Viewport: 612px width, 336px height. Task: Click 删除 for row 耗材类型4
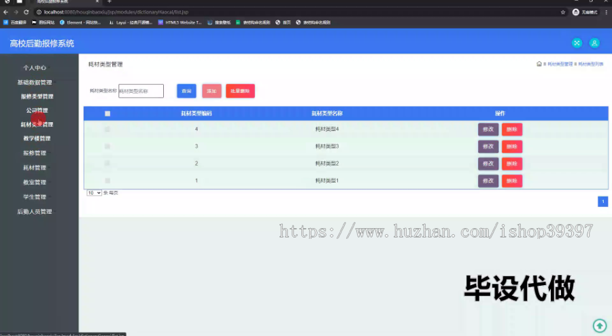[x=511, y=129]
